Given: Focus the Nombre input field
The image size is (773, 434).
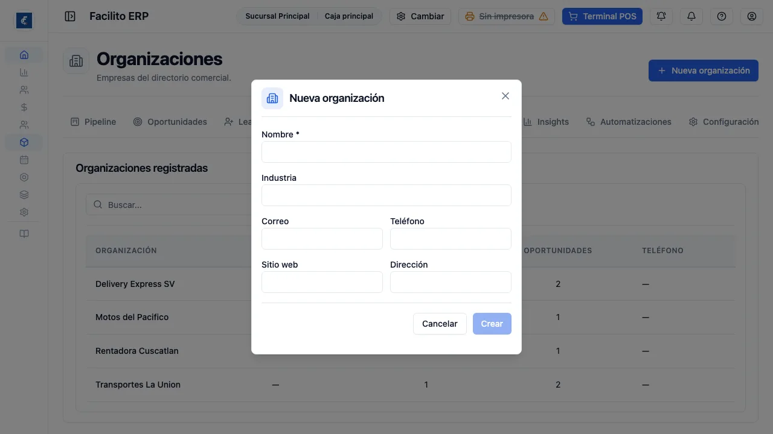Looking at the screenshot, I should coord(386,152).
